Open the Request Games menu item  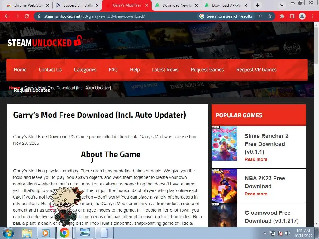point(207,70)
